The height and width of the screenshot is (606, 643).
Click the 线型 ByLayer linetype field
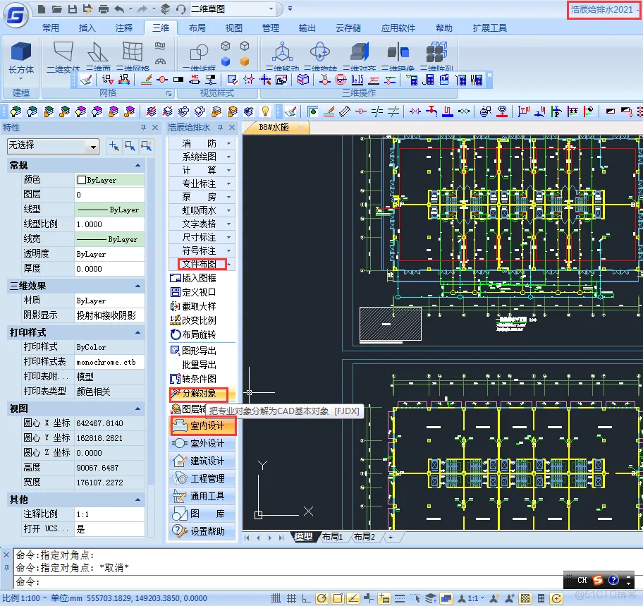[x=109, y=210]
